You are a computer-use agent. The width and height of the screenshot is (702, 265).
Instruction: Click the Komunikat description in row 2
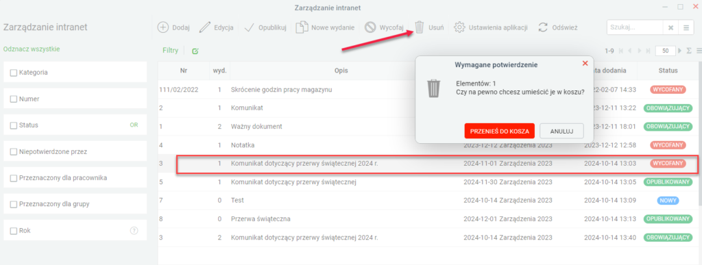[x=247, y=108]
